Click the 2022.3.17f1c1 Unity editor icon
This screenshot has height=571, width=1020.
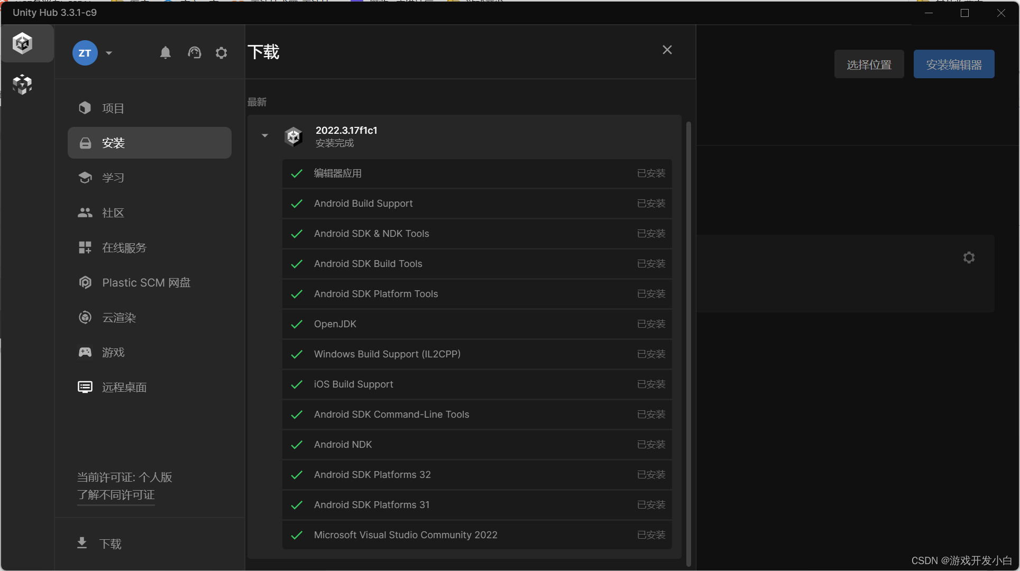pos(293,136)
